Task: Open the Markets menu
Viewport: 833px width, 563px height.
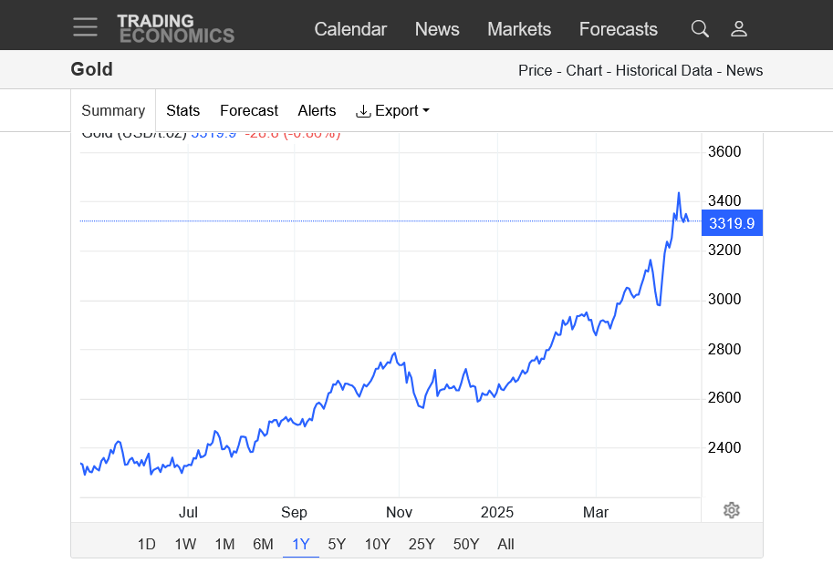Action: coord(519,29)
